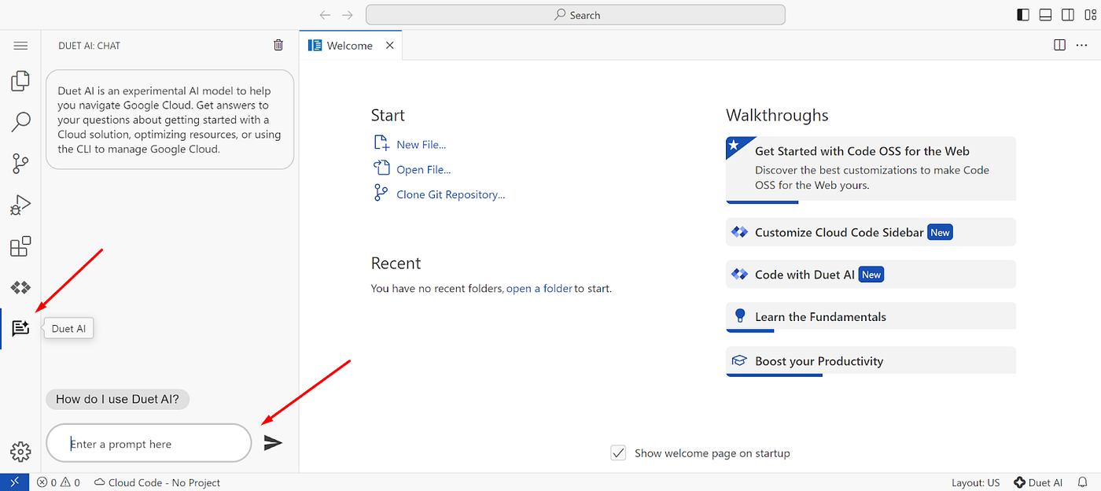The height and width of the screenshot is (491, 1101).
Task: Clear chat with the trash icon
Action: (x=278, y=45)
